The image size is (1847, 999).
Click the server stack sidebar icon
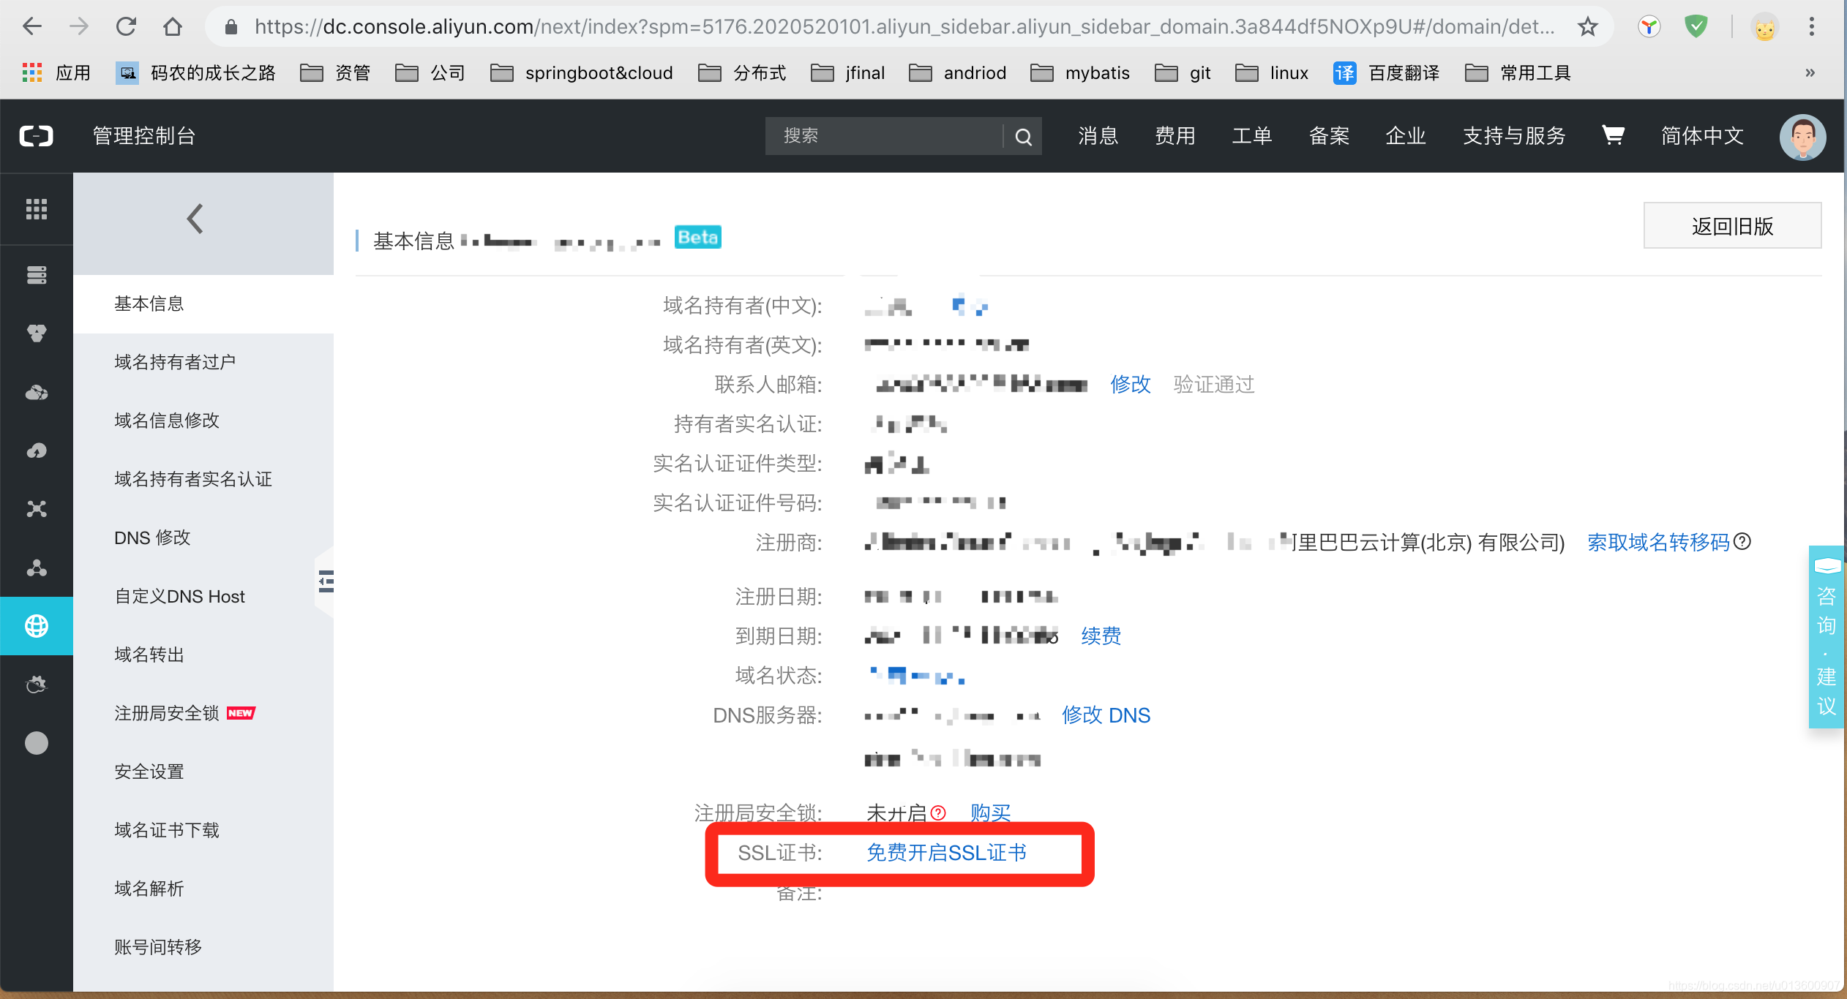tap(37, 275)
